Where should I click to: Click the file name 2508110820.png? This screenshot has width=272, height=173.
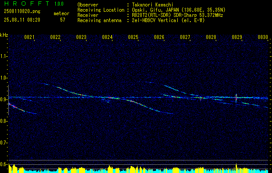pos(22,12)
